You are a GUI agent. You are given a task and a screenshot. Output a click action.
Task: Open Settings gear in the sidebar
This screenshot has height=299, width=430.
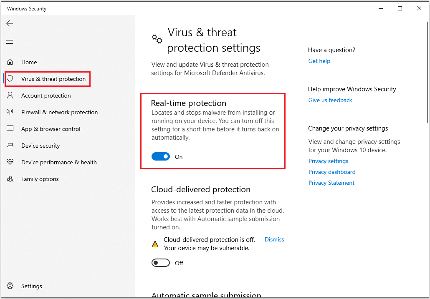10,286
